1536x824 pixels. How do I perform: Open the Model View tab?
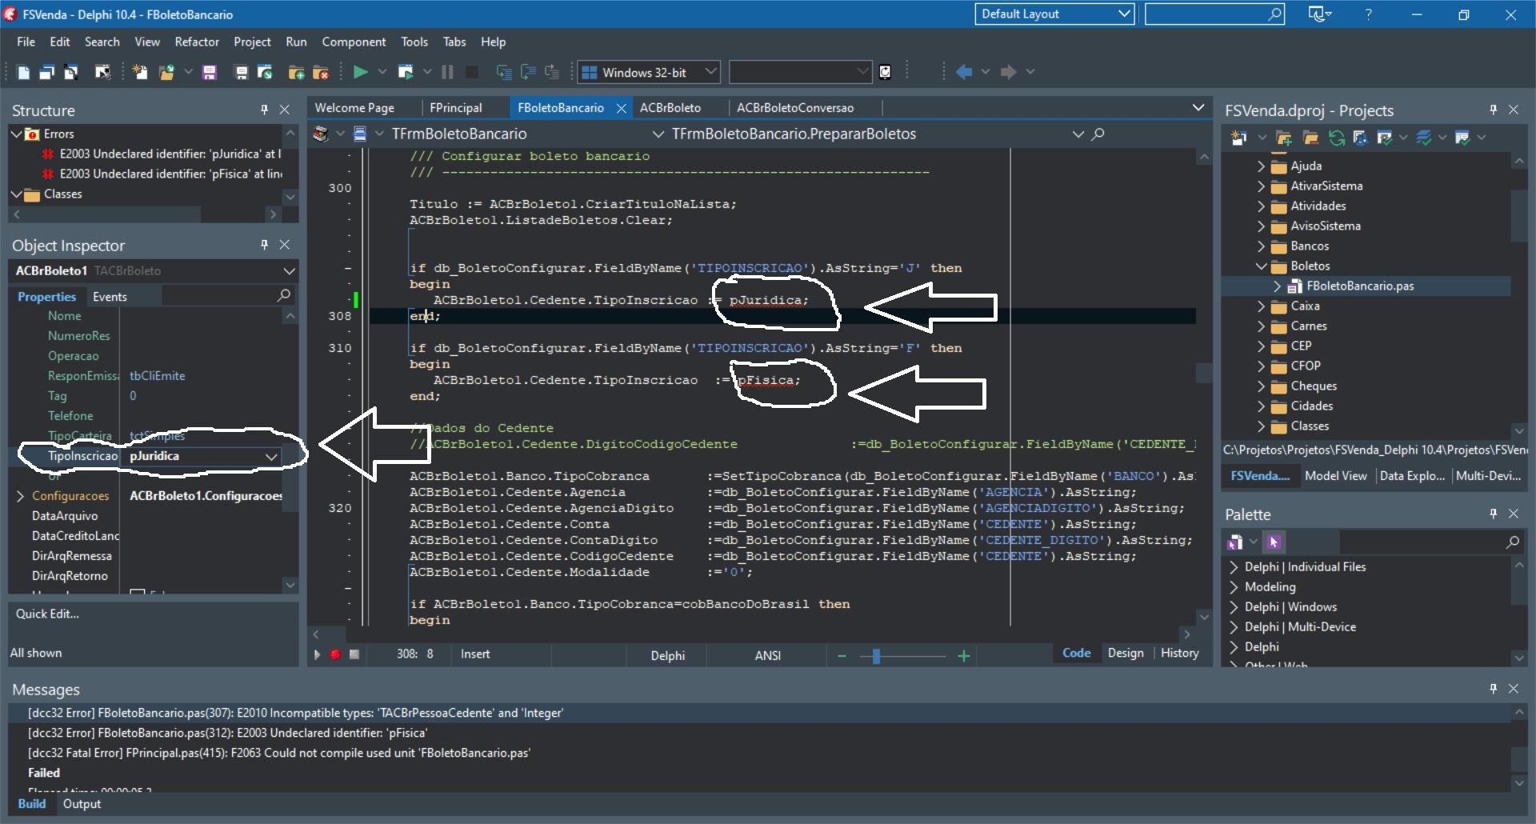coord(1335,475)
